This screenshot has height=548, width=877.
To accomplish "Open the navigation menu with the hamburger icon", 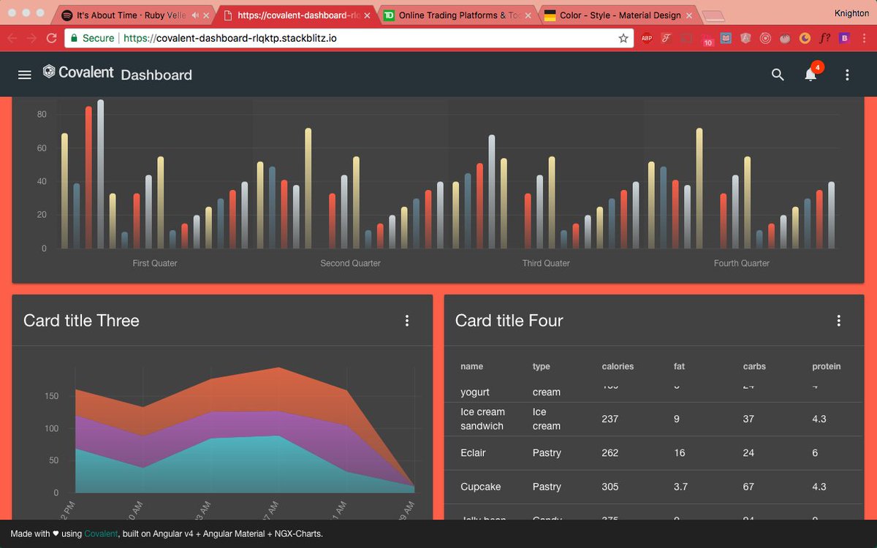I will tap(24, 74).
